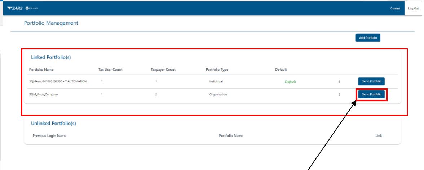This screenshot has width=424, height=170.
Task: Select the T AUTOMATION portfolio name
Action: click(x=58, y=81)
